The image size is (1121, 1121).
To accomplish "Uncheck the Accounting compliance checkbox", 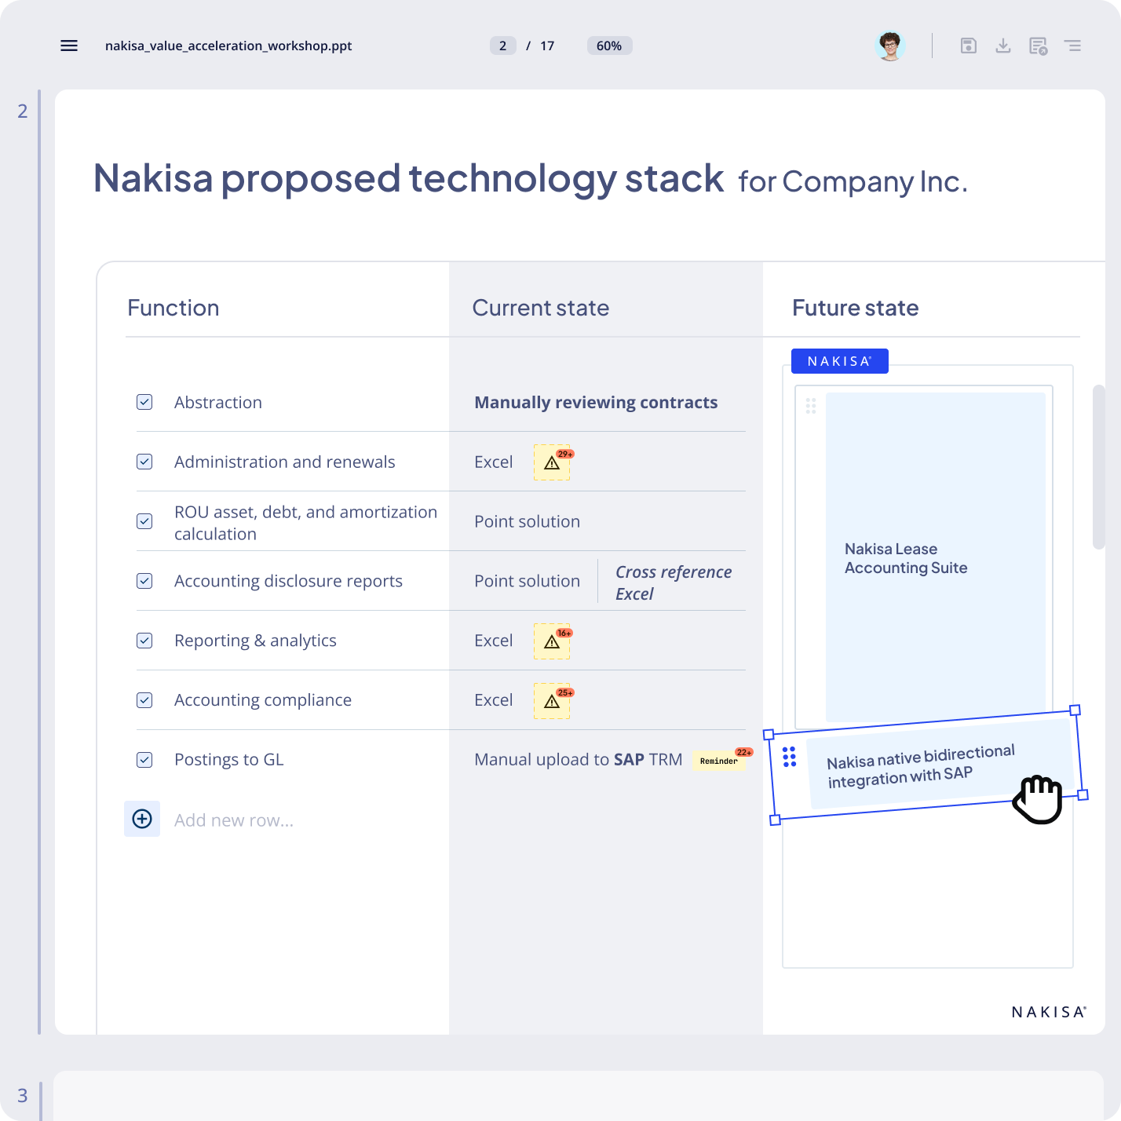I will tap(144, 700).
